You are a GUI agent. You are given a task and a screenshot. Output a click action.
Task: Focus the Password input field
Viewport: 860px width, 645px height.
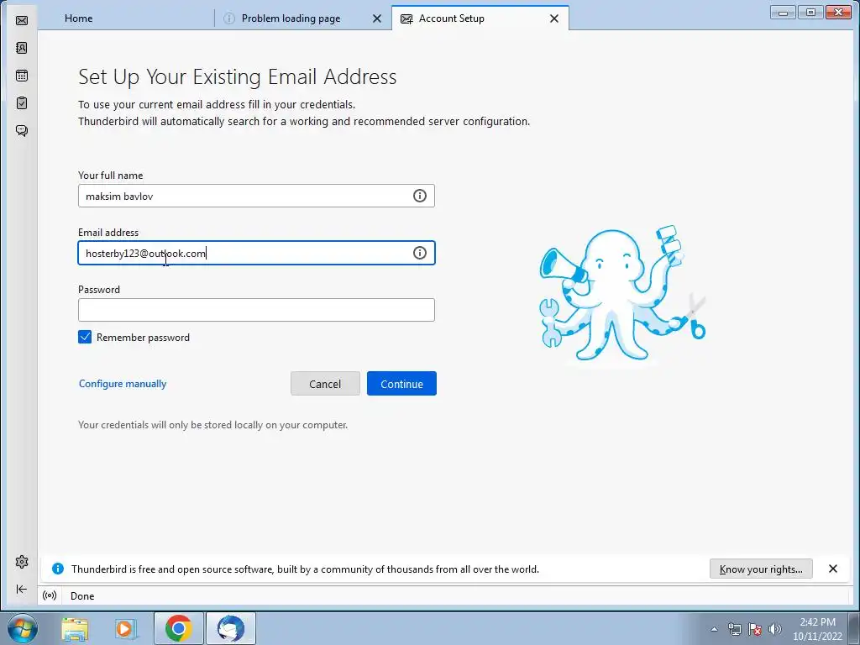[x=256, y=310]
